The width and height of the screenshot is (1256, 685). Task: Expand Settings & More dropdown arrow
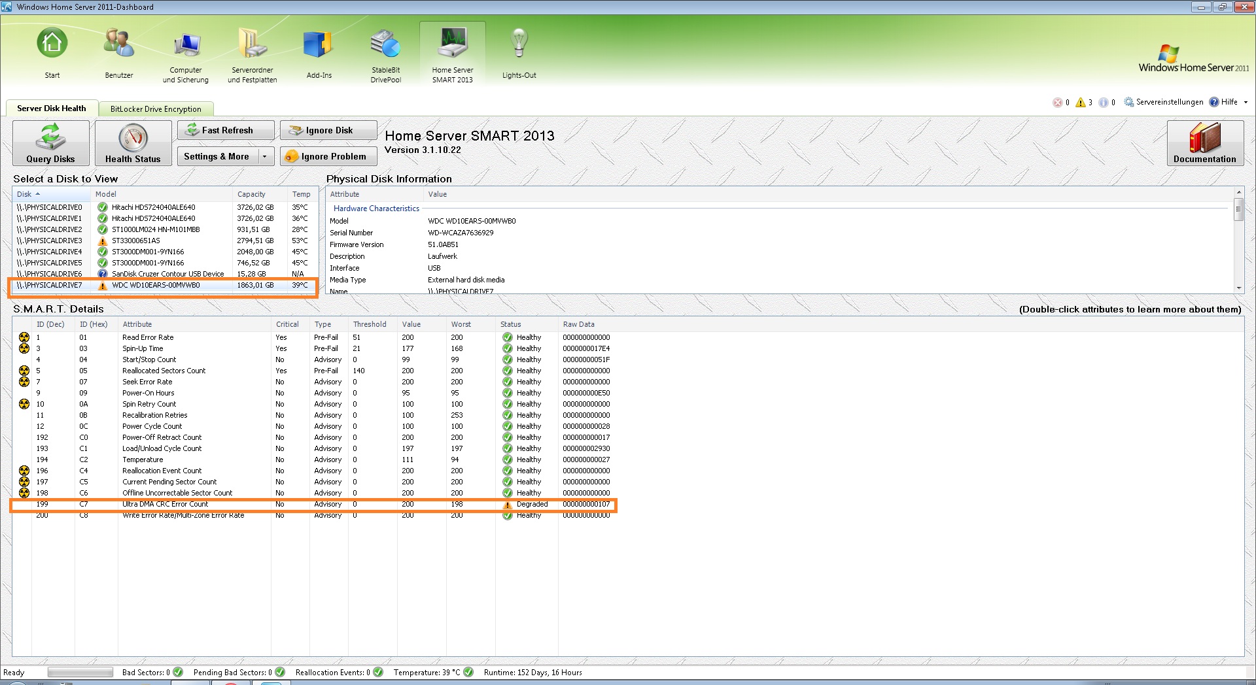pyautogui.click(x=264, y=157)
